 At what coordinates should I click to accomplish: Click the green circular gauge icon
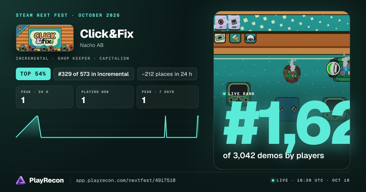(333, 68)
